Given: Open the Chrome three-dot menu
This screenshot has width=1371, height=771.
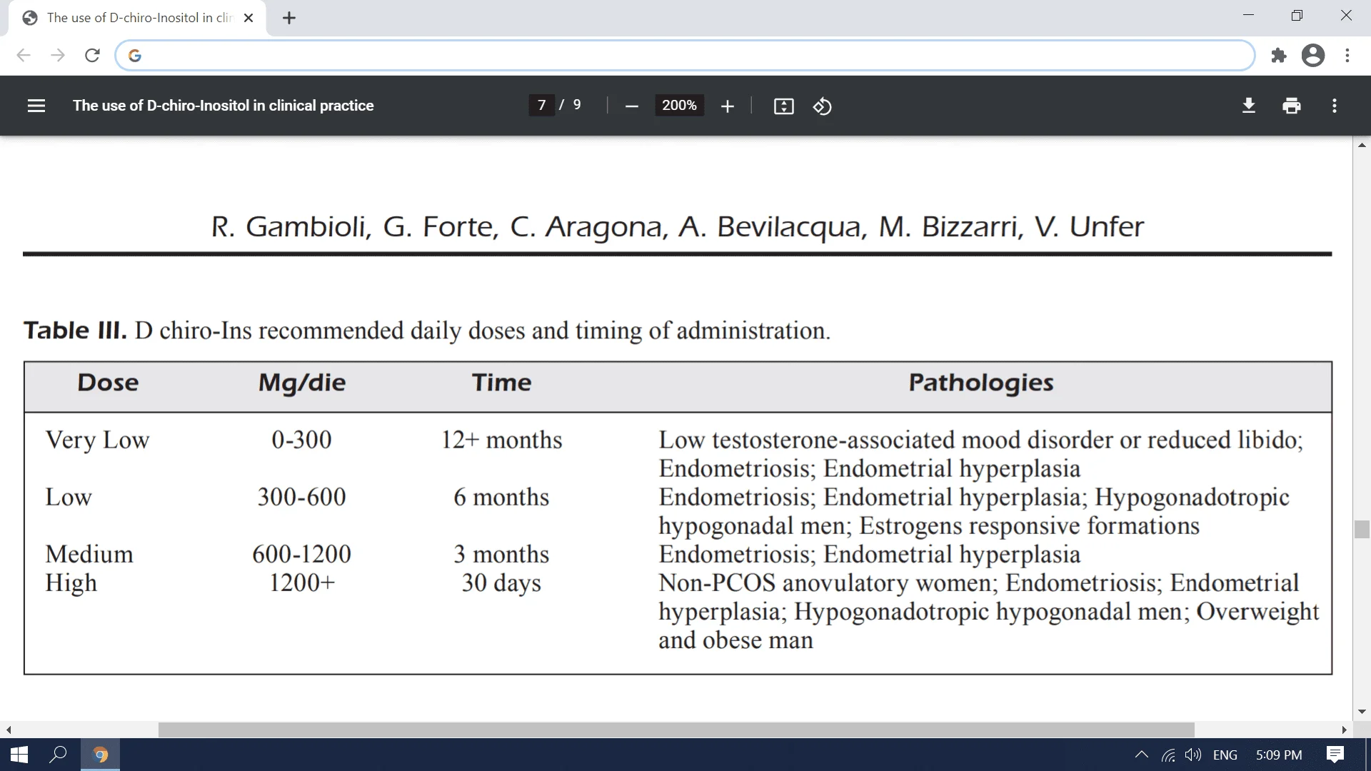Looking at the screenshot, I should click(x=1347, y=56).
